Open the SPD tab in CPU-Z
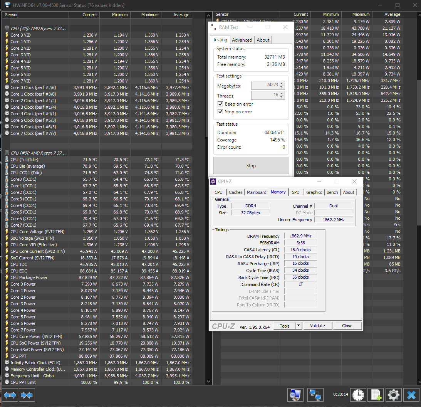The width and height of the screenshot is (421, 407). 295,192
